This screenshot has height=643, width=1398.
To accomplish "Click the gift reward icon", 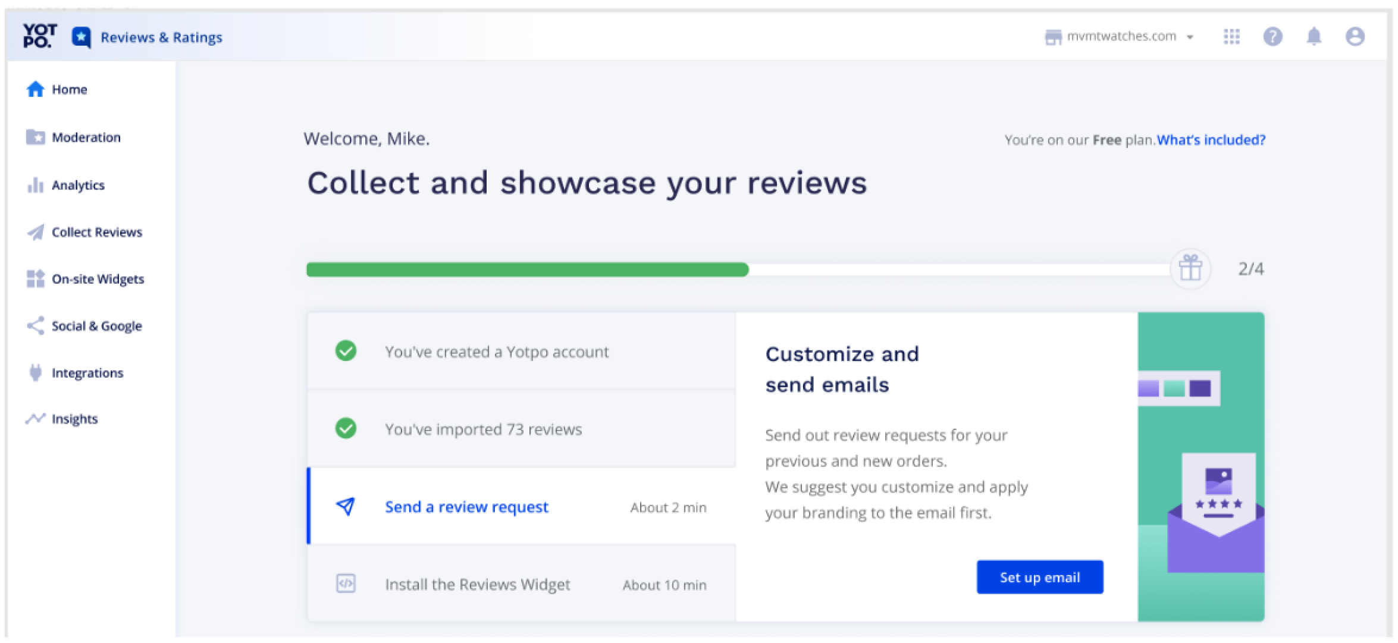I will point(1190,269).
